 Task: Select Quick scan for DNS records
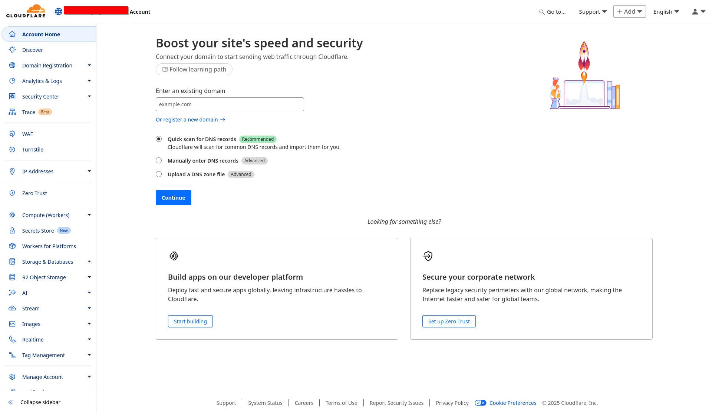tap(159, 139)
